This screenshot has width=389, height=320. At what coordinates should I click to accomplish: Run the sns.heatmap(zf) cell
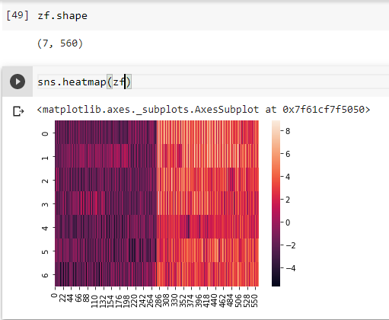tap(18, 82)
